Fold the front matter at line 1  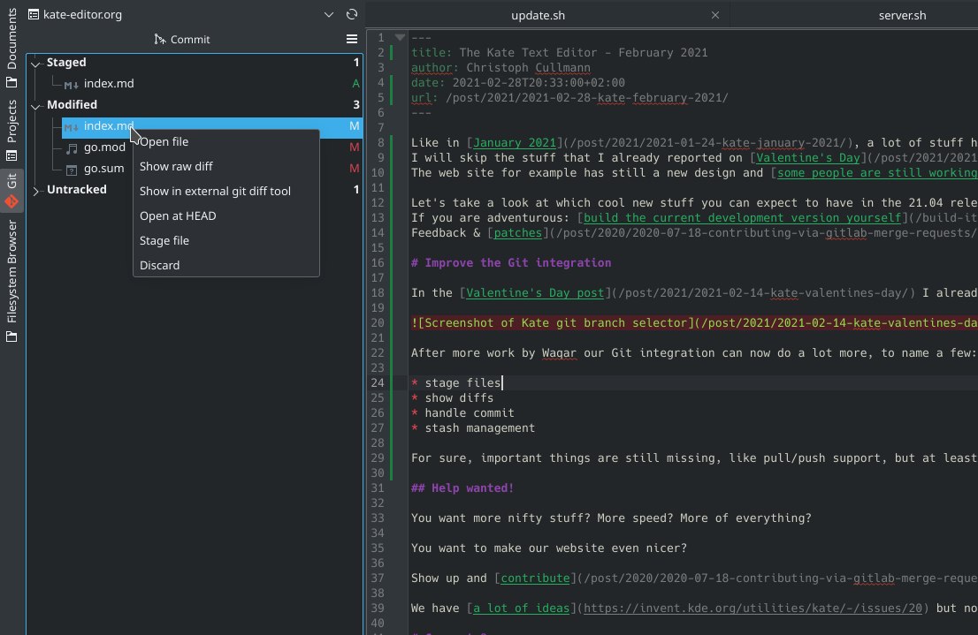[401, 38]
